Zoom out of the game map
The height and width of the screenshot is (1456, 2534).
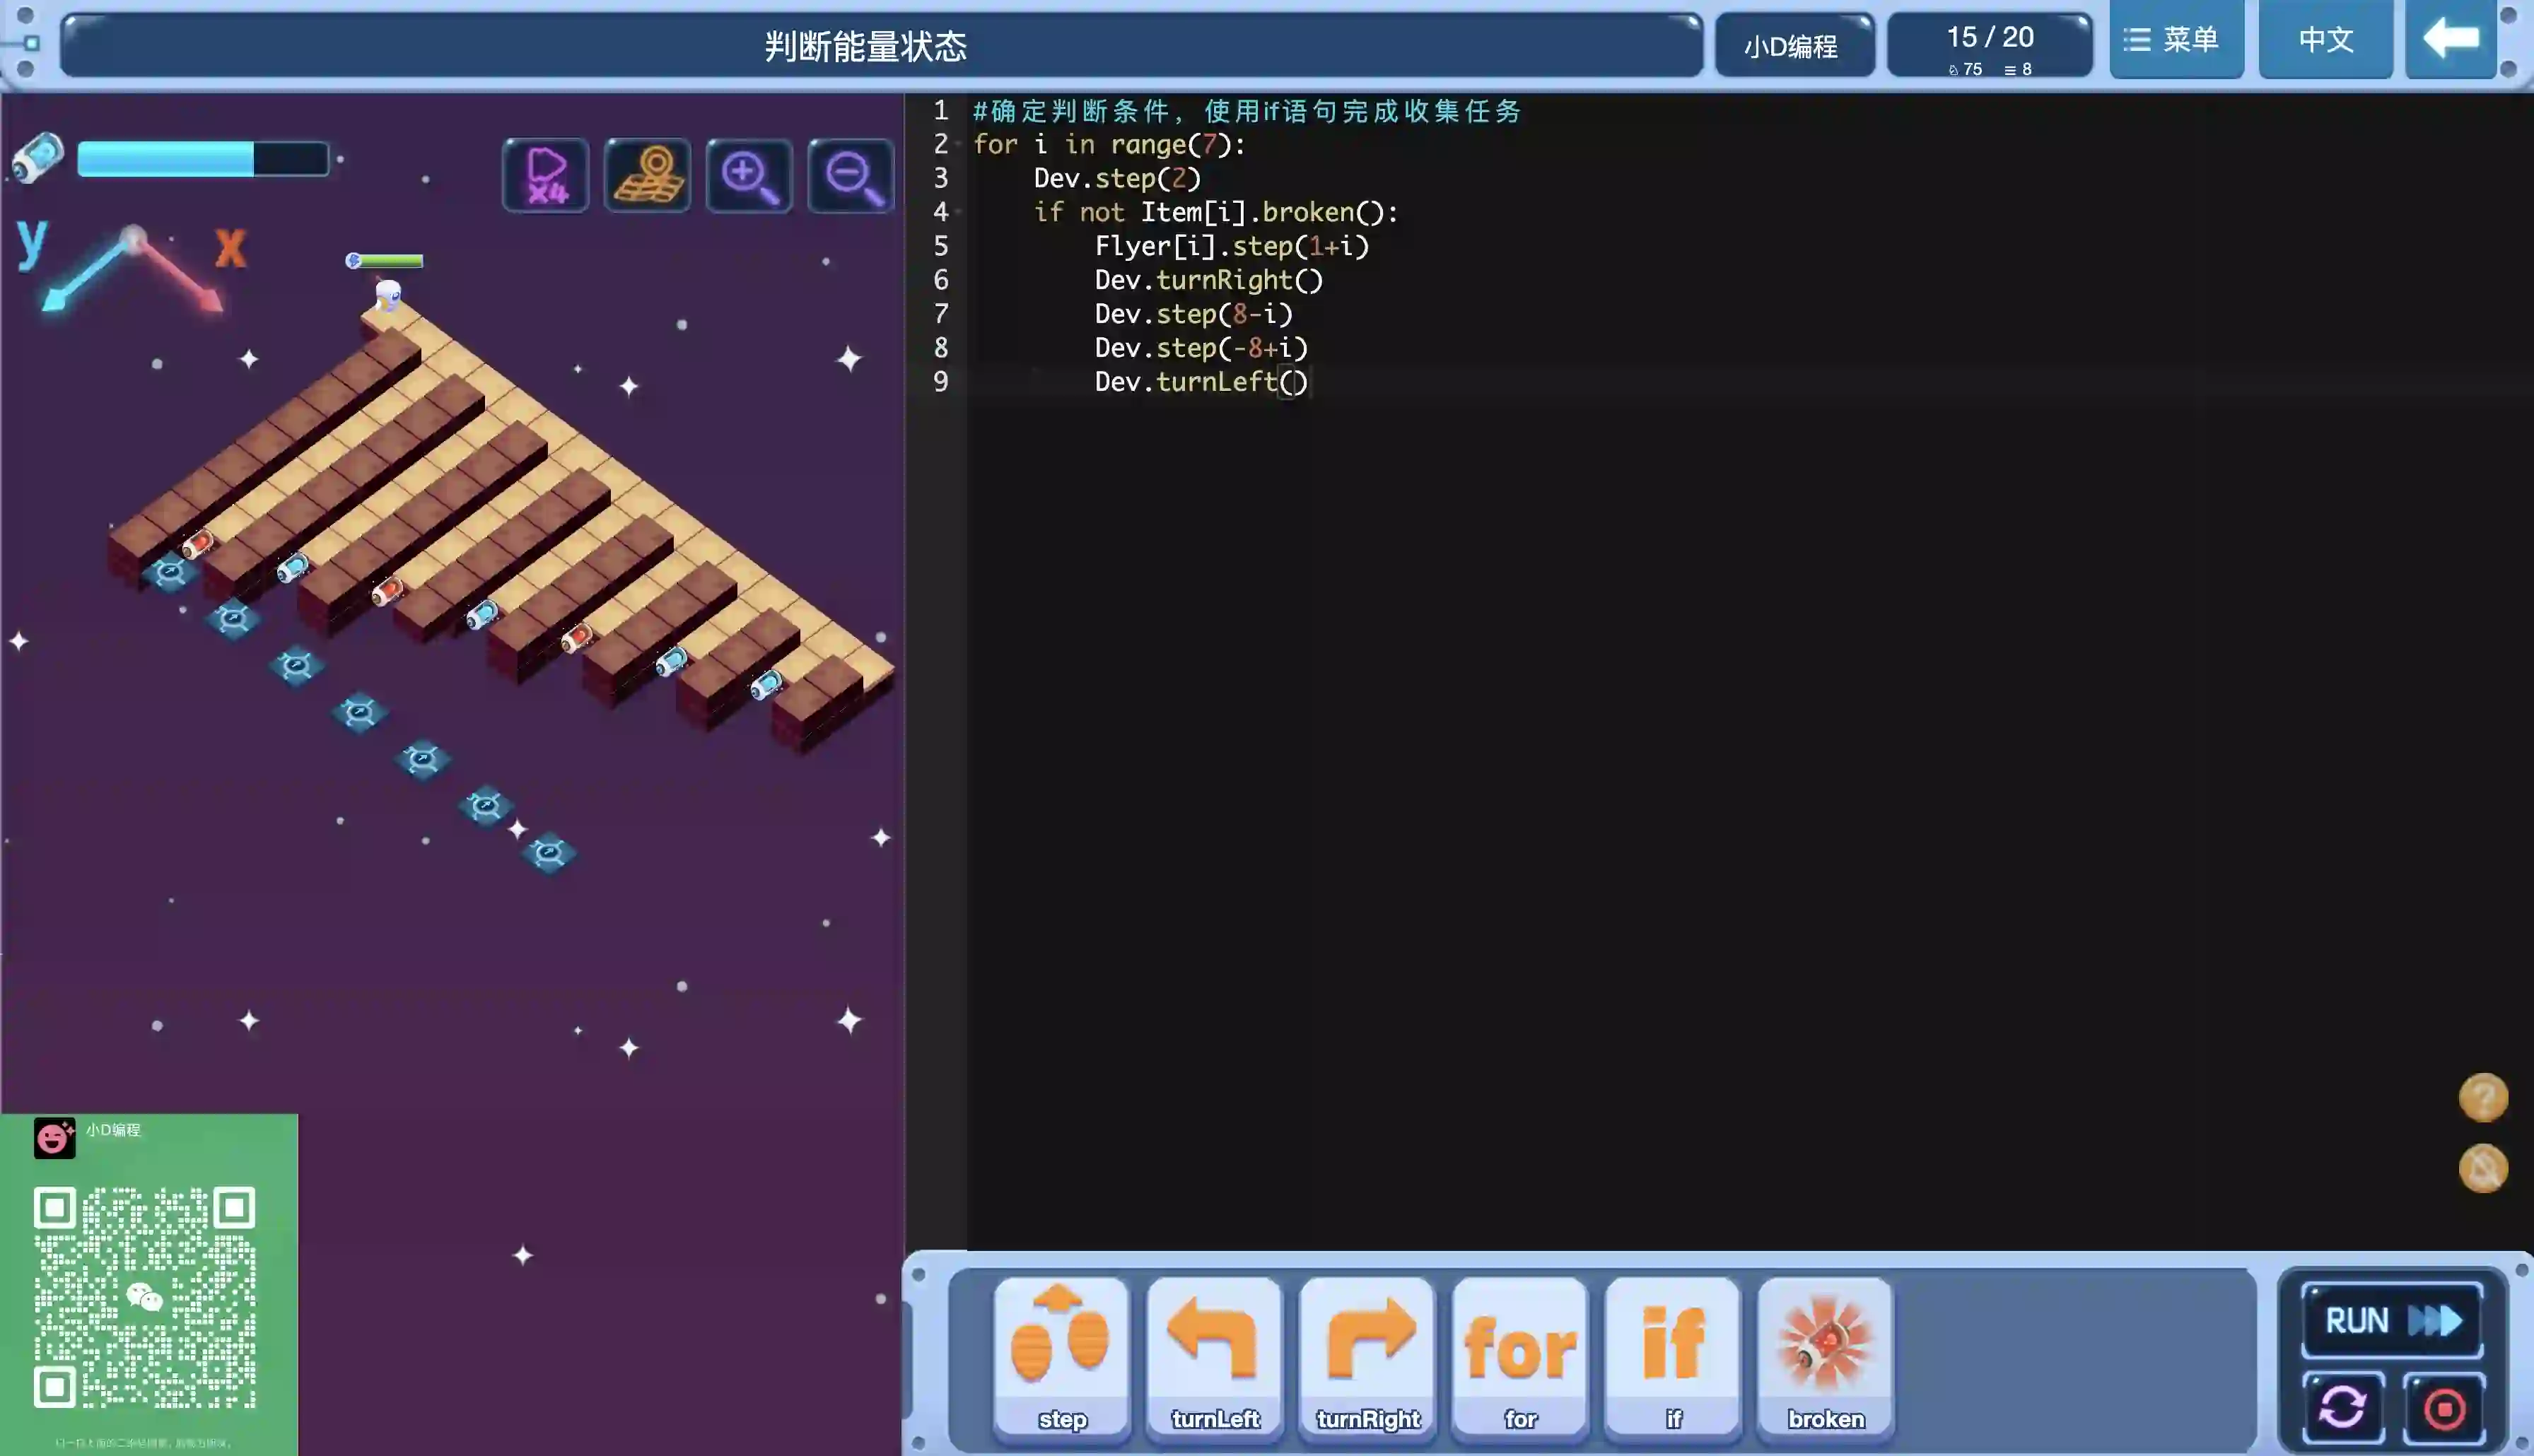point(851,176)
